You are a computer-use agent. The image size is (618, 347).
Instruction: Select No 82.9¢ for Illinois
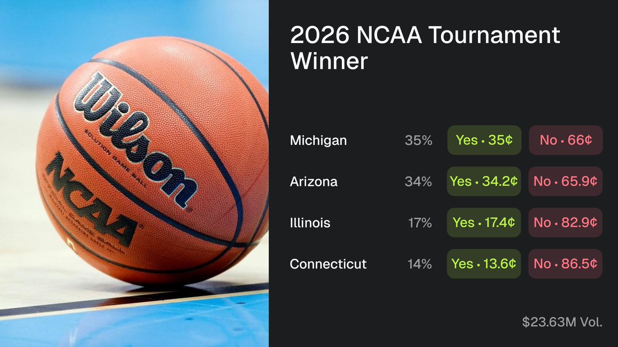click(565, 223)
